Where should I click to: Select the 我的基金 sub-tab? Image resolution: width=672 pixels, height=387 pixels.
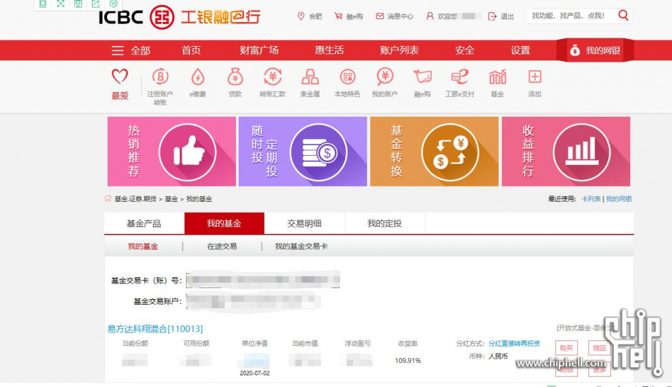(143, 246)
